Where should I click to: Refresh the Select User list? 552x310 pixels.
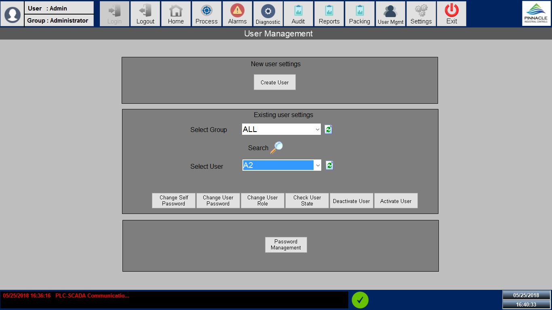click(329, 165)
